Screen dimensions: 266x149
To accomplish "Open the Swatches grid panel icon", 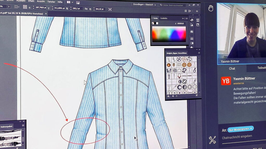I will click(x=192, y=32).
